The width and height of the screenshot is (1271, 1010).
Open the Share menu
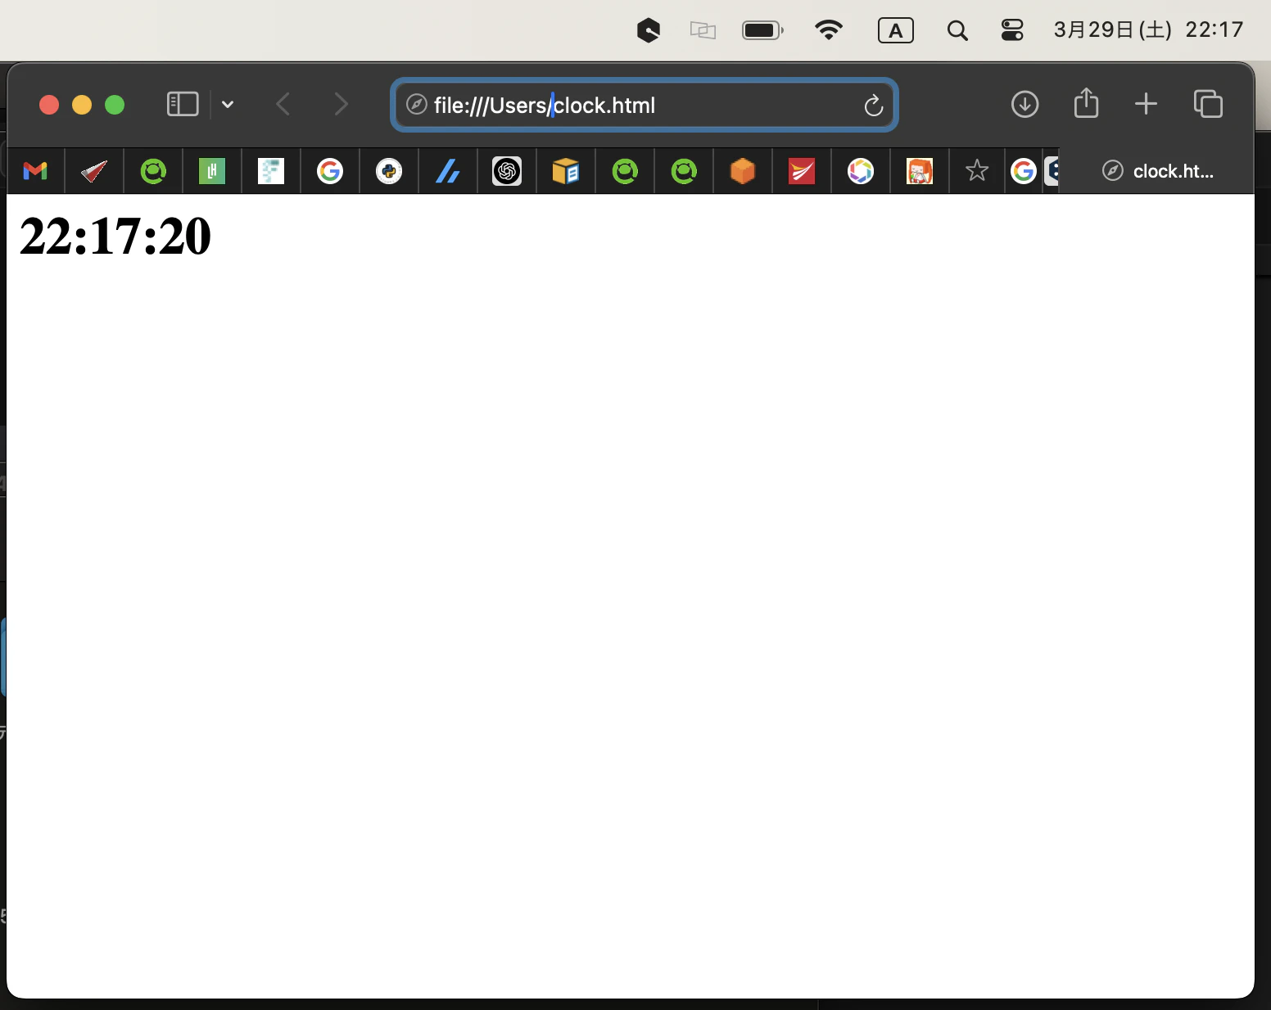click(1086, 103)
